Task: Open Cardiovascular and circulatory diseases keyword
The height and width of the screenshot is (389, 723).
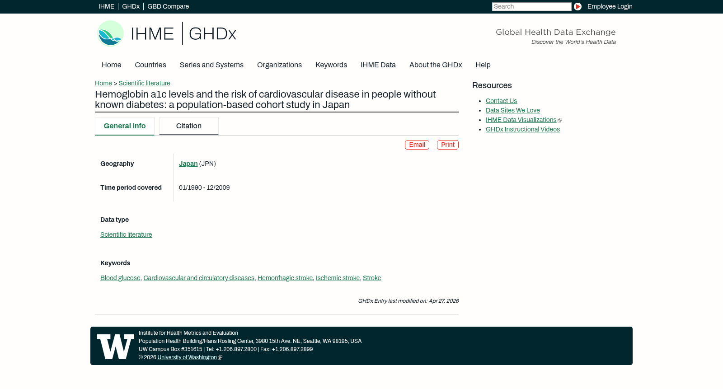Action: (x=199, y=278)
